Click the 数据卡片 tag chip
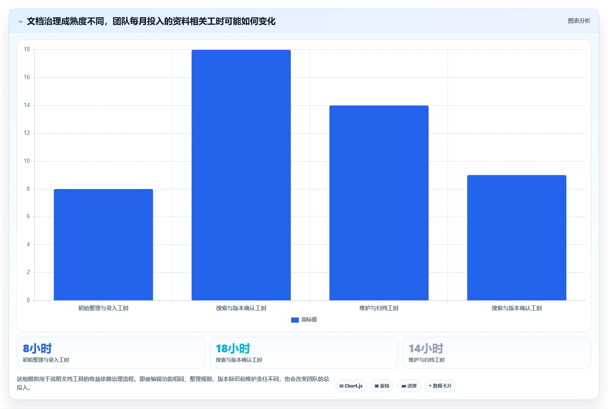The height and width of the screenshot is (409, 608). [440, 386]
